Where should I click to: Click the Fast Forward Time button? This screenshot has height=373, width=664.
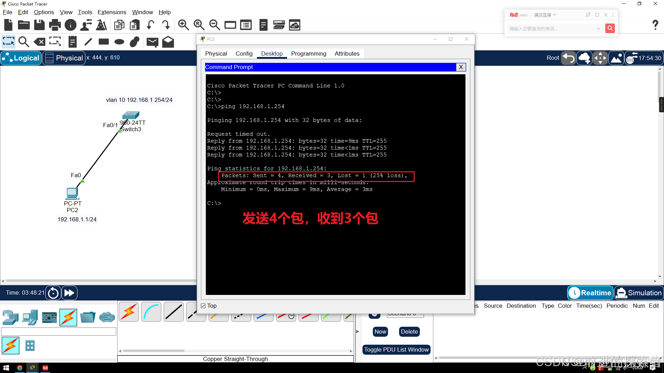point(69,293)
